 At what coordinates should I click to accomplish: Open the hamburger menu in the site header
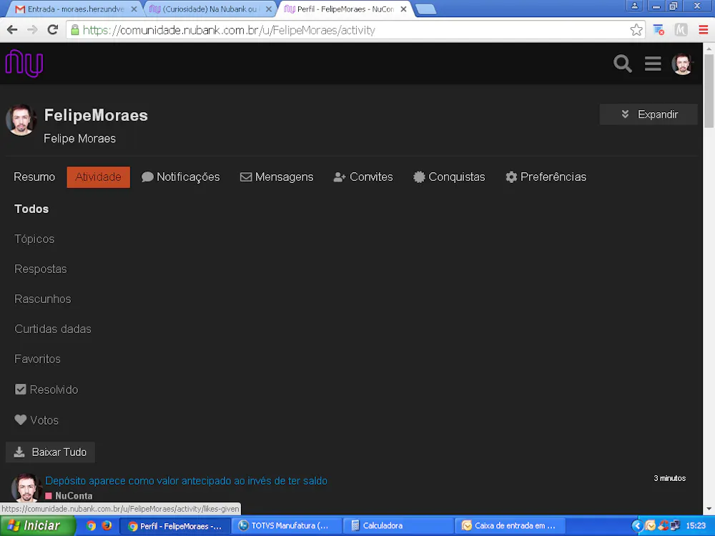click(653, 64)
